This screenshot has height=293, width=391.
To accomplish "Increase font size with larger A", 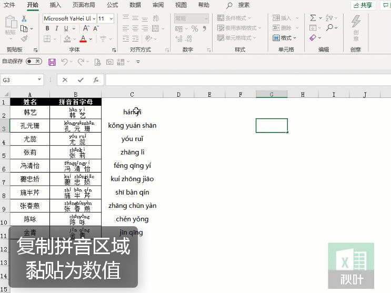I will click(86, 28).
